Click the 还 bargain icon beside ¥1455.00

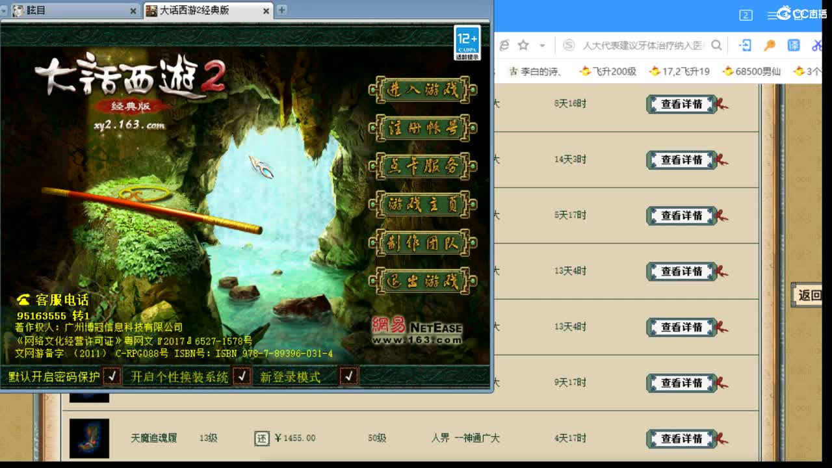(261, 439)
